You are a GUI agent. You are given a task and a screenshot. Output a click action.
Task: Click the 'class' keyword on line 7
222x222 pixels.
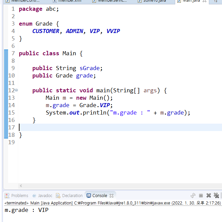tap(51, 54)
